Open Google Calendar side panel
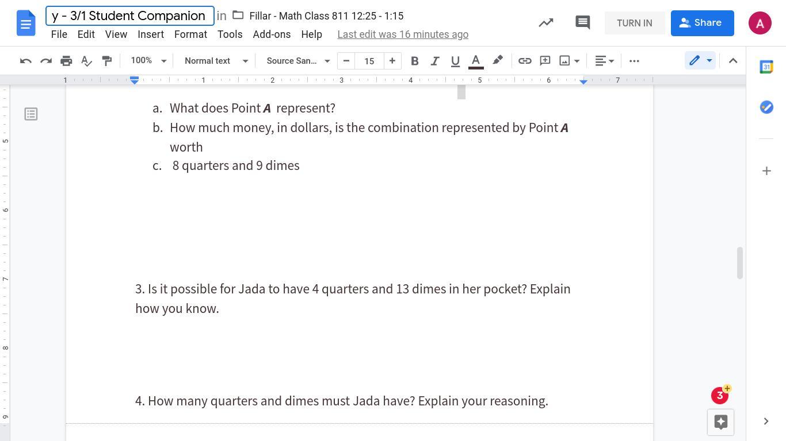The image size is (786, 441). pyautogui.click(x=766, y=67)
